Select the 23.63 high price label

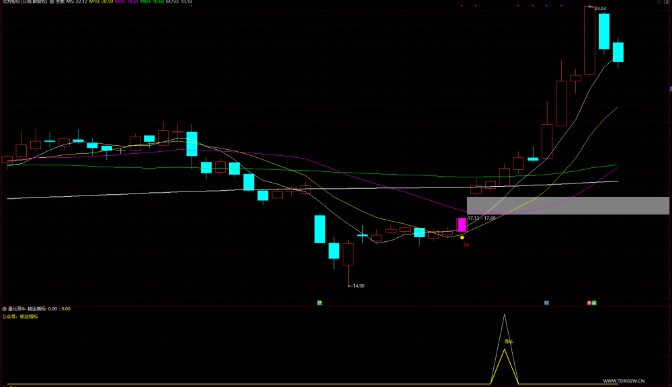[600, 8]
